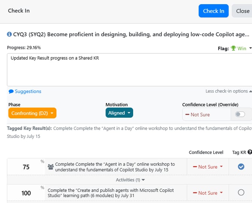Click the Close button
The image size is (252, 203).
pos(243,11)
